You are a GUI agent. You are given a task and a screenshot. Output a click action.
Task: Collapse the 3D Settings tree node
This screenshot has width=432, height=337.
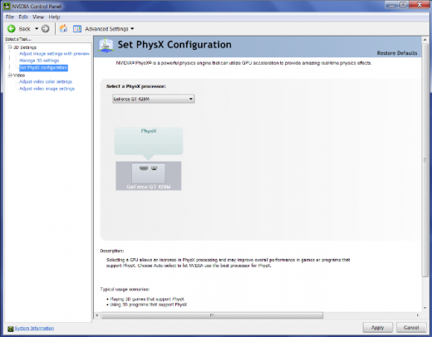[10, 47]
